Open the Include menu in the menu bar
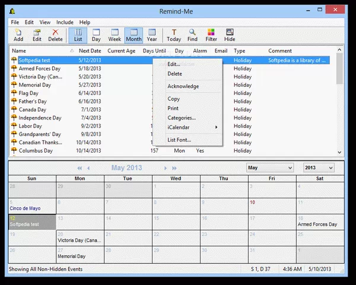Viewport: 356px width, 285px height. click(65, 22)
